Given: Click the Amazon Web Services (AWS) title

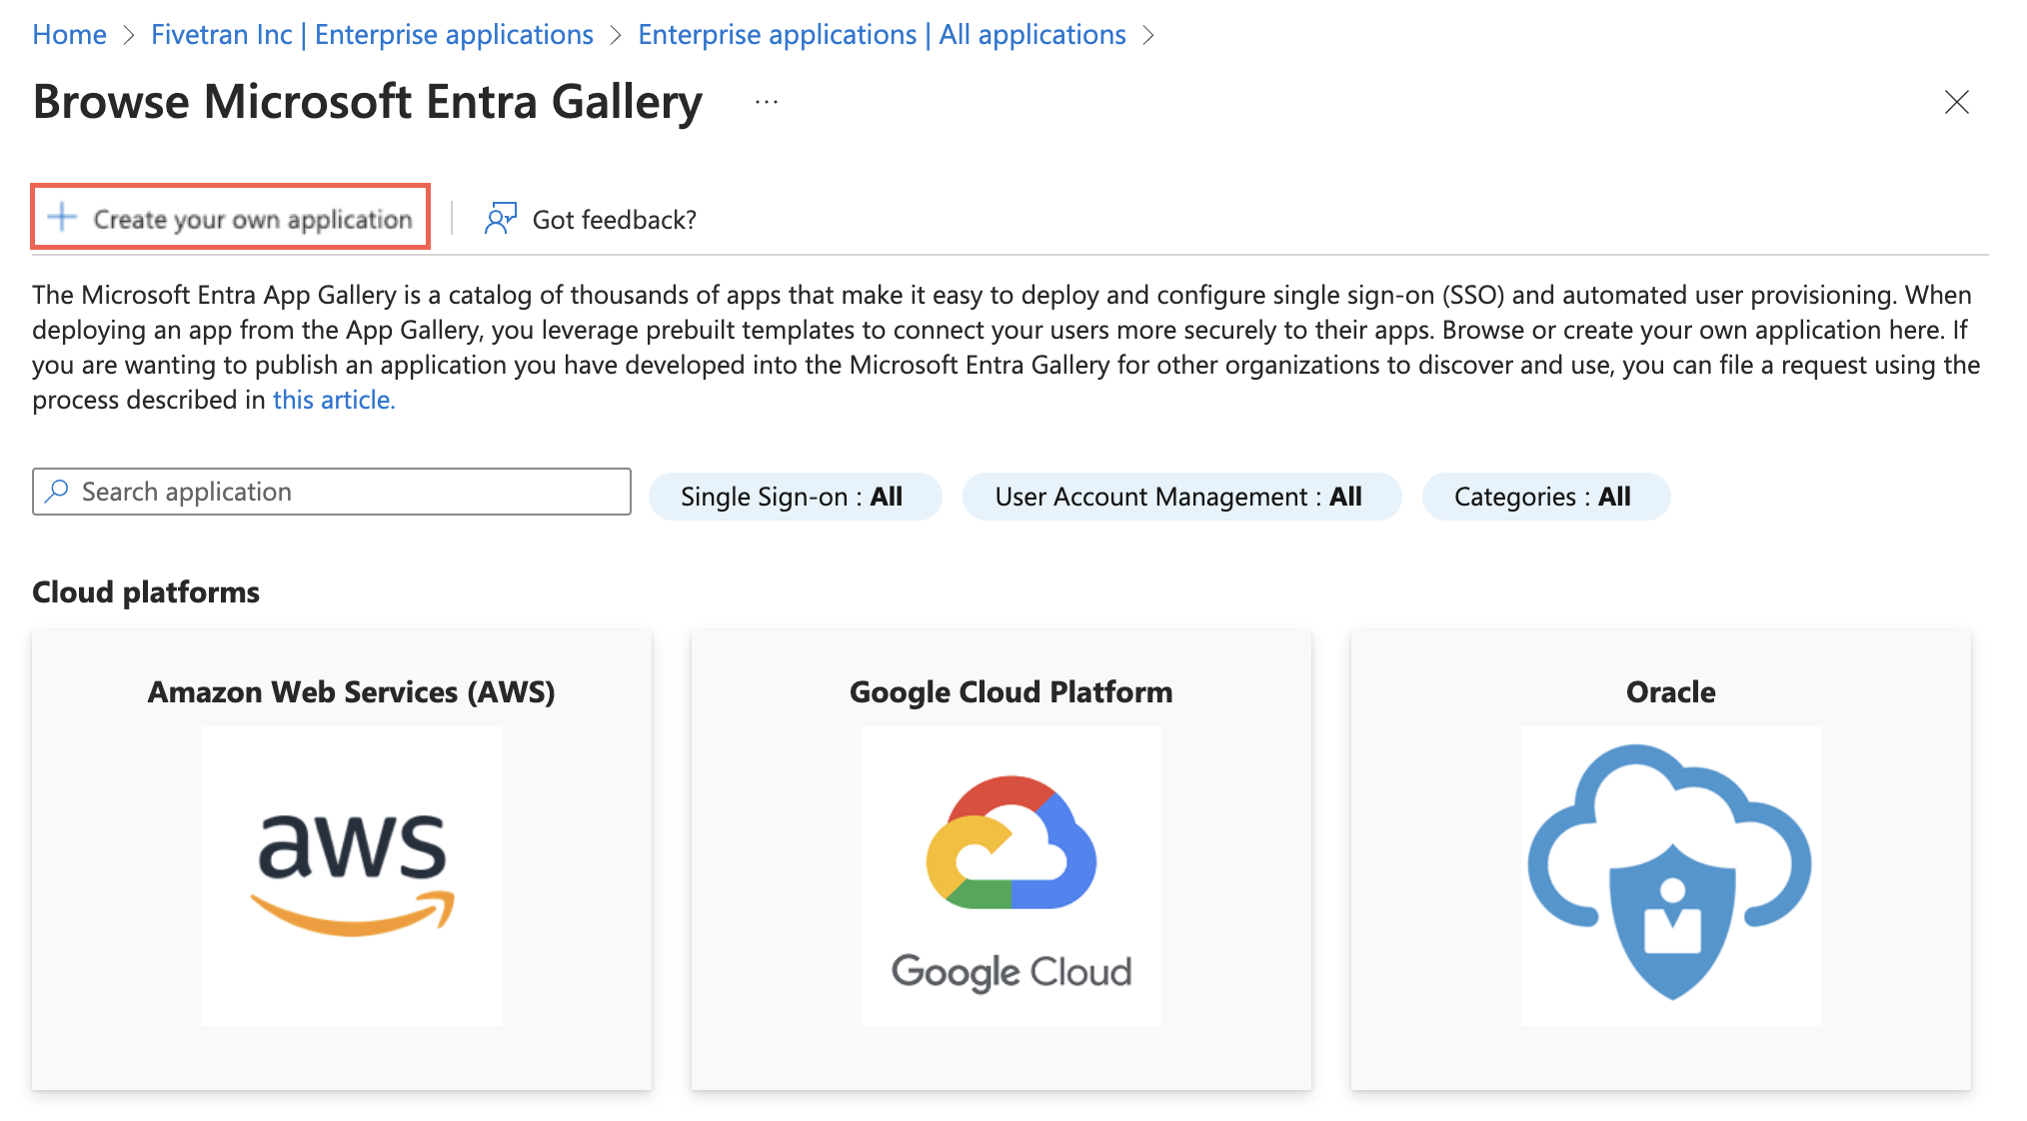Looking at the screenshot, I should pos(352,691).
